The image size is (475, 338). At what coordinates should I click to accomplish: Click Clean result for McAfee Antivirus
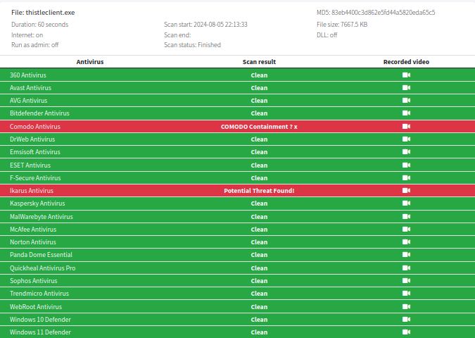(x=259, y=230)
